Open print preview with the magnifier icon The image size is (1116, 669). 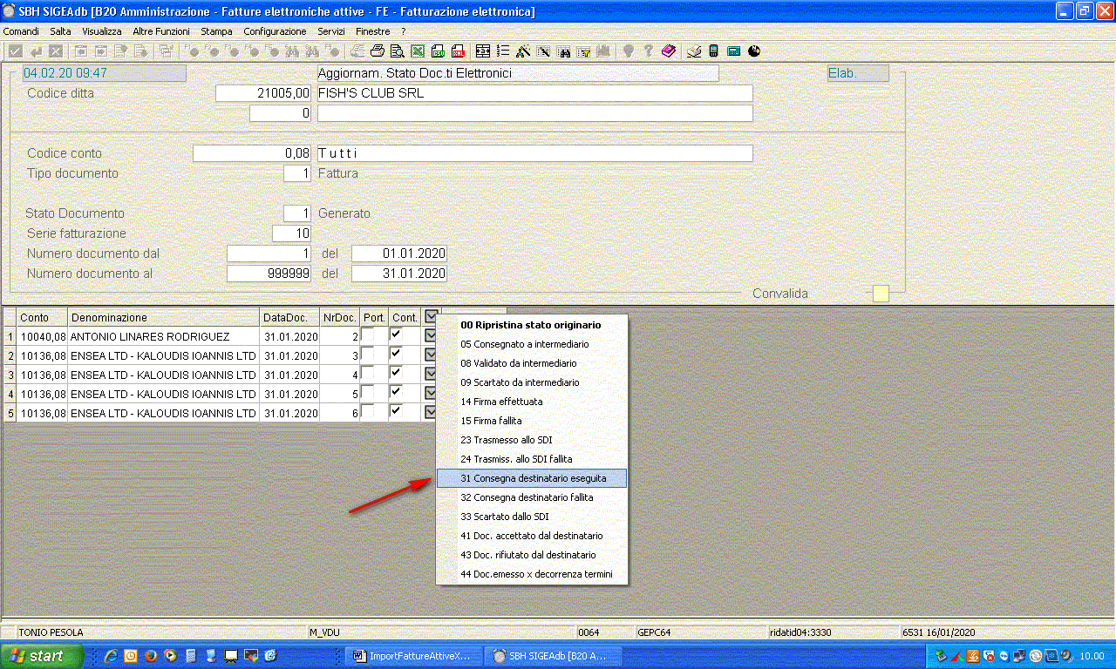pos(397,51)
